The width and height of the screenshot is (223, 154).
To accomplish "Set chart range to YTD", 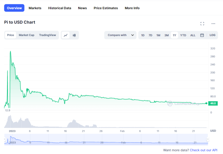I will (183, 35).
